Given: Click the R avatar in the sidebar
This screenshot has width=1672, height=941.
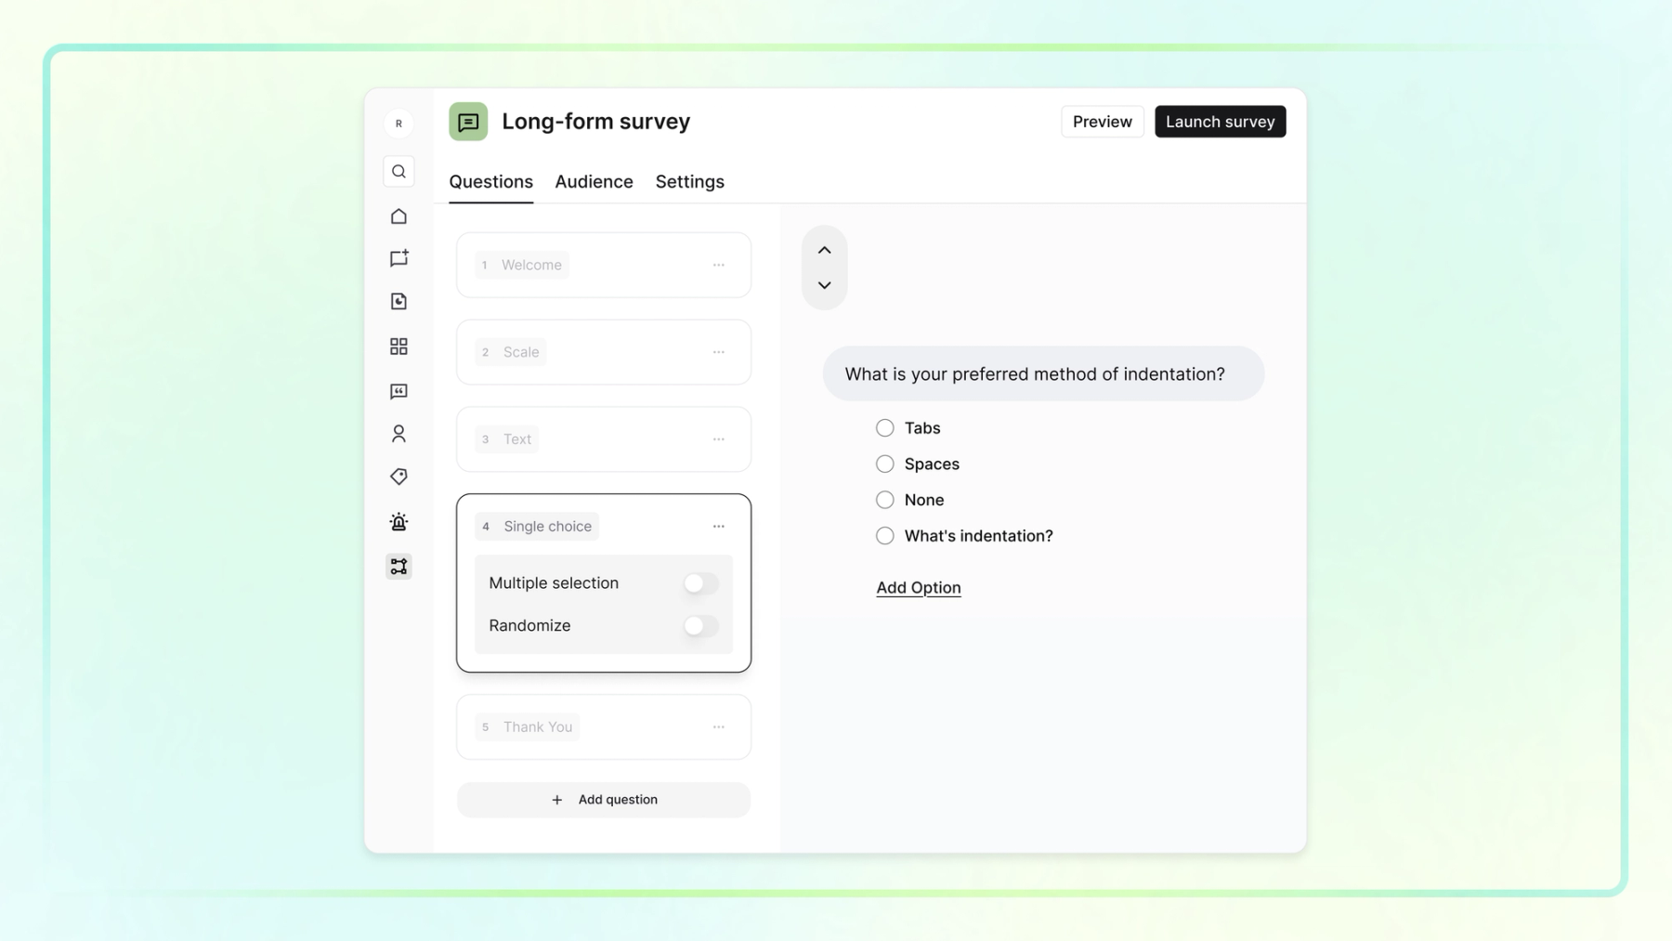Looking at the screenshot, I should click(x=398, y=124).
